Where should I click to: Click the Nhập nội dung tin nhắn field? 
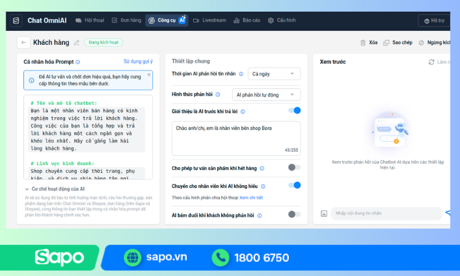pos(386,213)
